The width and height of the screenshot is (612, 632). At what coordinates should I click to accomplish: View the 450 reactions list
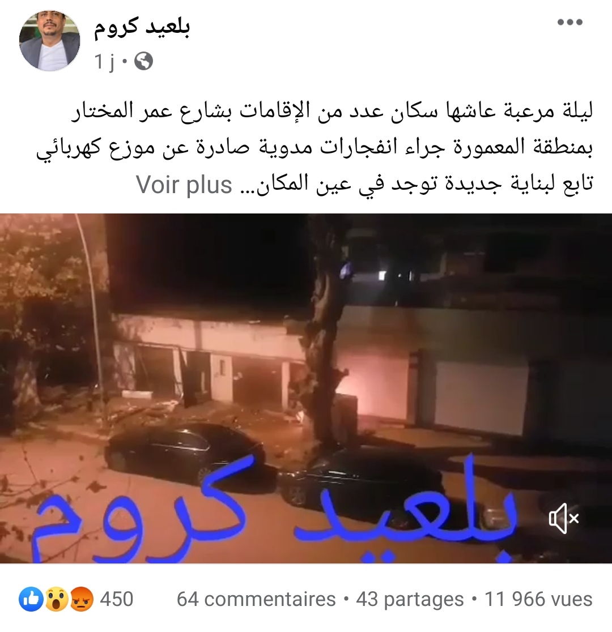[117, 599]
